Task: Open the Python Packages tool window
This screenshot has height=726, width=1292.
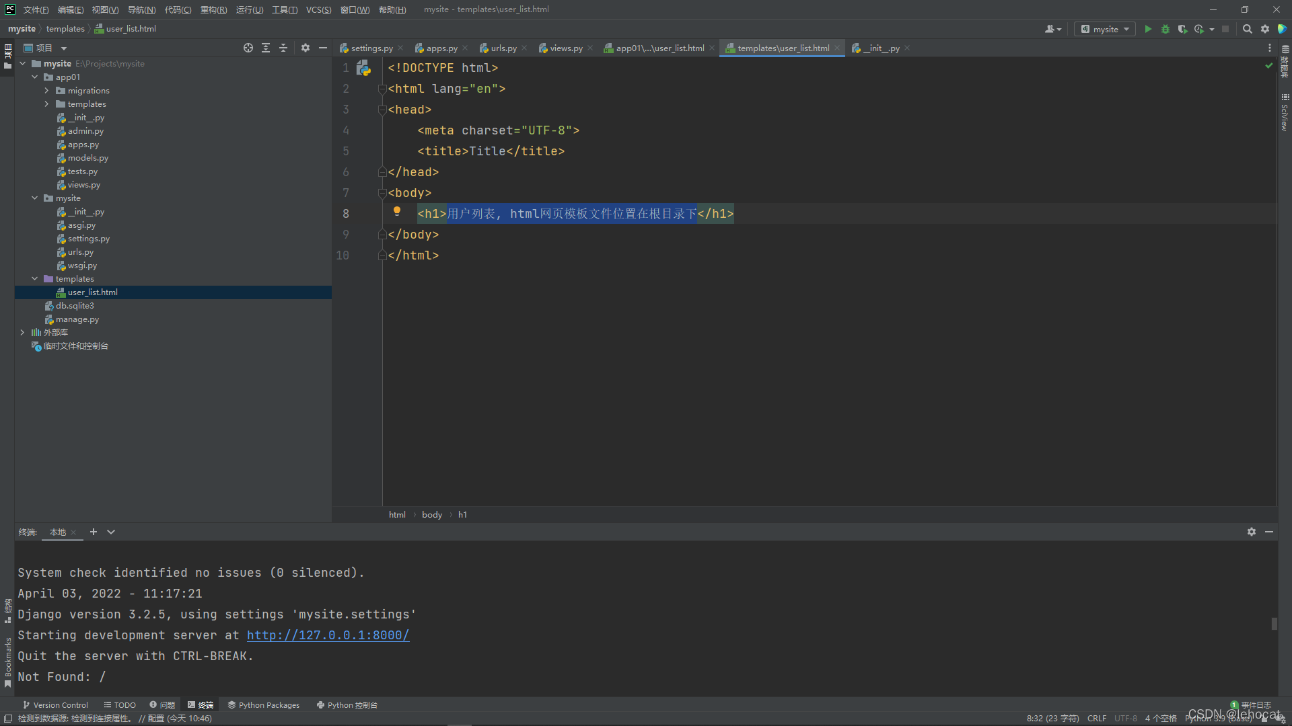Action: point(264,705)
